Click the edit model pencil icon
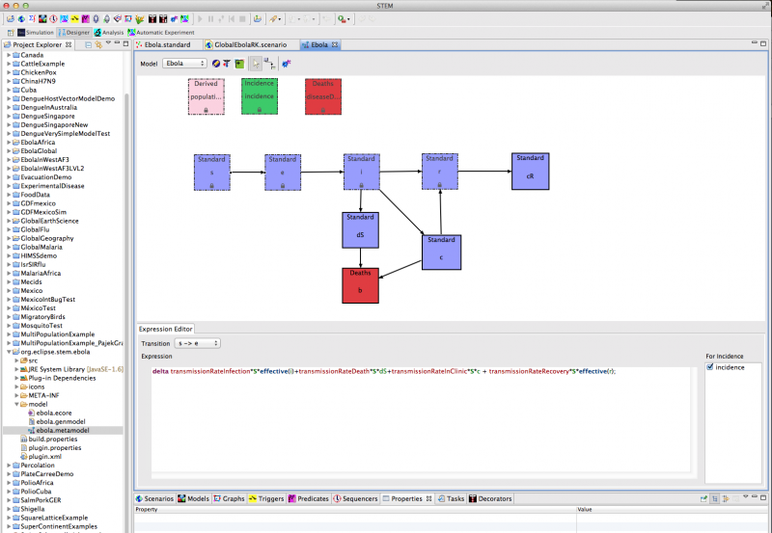This screenshot has height=533, width=772. tap(215, 64)
